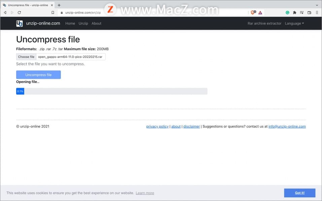This screenshot has width=322, height=201.
Task: Open the privacy policy link
Action: point(157,126)
